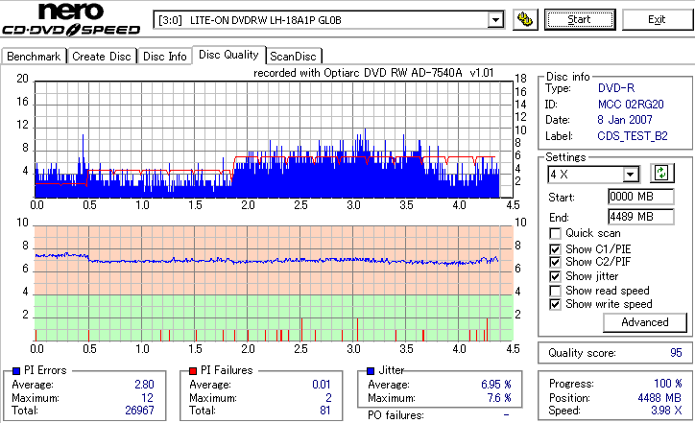Click Speed value 3.98 X

[666, 411]
